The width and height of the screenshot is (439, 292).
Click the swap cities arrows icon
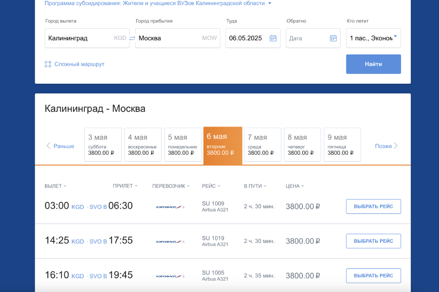tap(132, 38)
